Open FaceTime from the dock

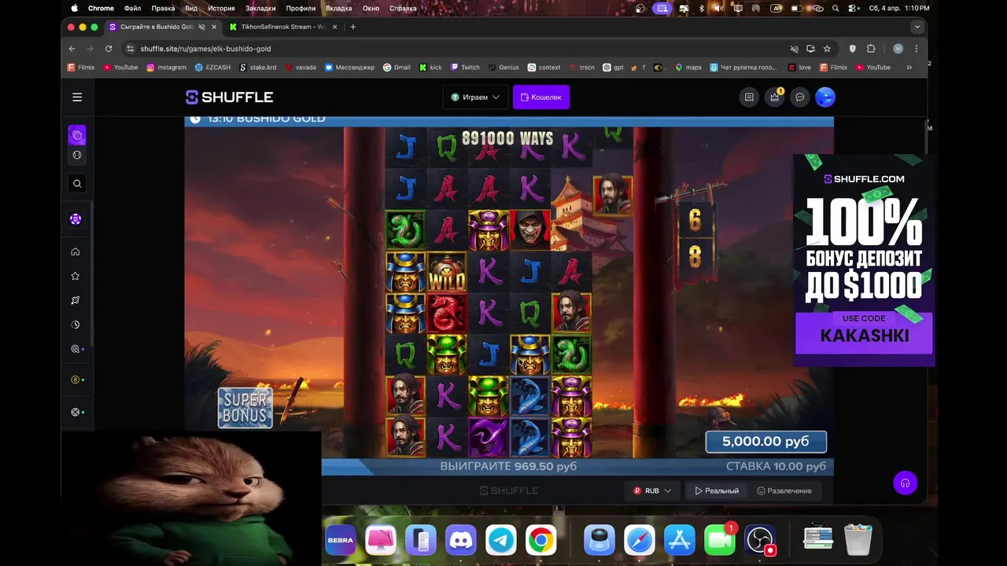tap(719, 540)
